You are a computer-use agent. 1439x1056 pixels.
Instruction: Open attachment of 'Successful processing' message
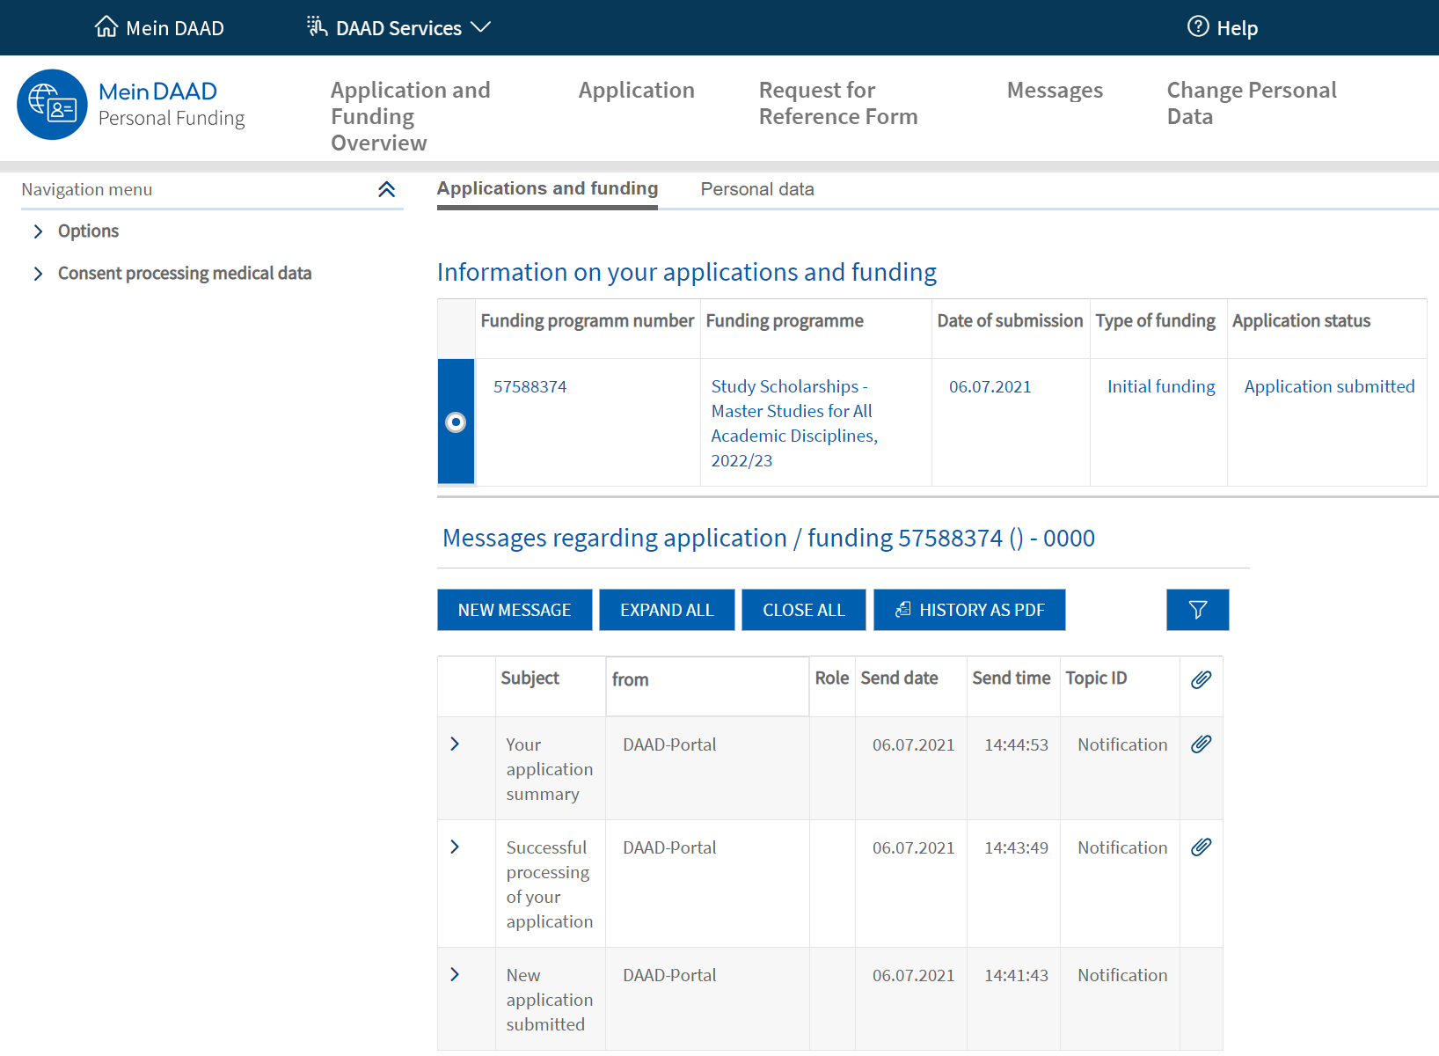1201,847
